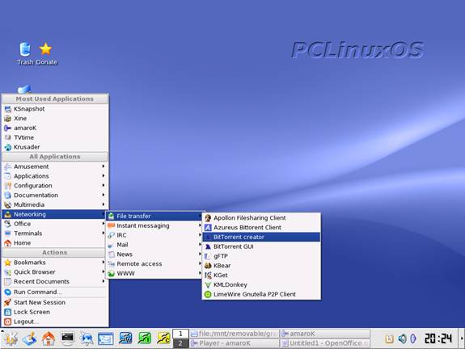The width and height of the screenshot is (465, 349).
Task: Click the panel hide arrow at right edge
Action: (x=462, y=338)
